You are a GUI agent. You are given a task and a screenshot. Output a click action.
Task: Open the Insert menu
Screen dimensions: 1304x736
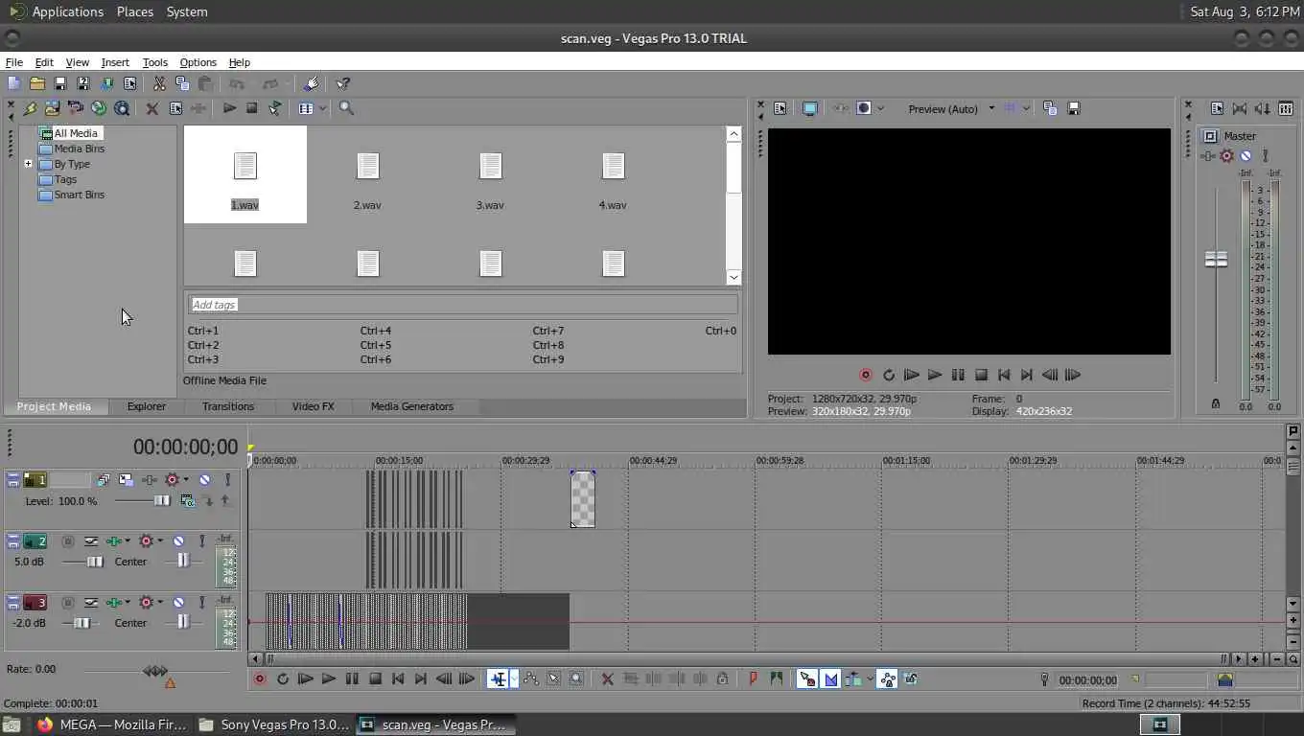[115, 62]
